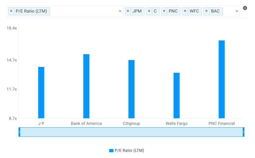Click the PNC Financial bar
Image resolution: width=255 pixels, height=158 pixels.
click(x=222, y=79)
